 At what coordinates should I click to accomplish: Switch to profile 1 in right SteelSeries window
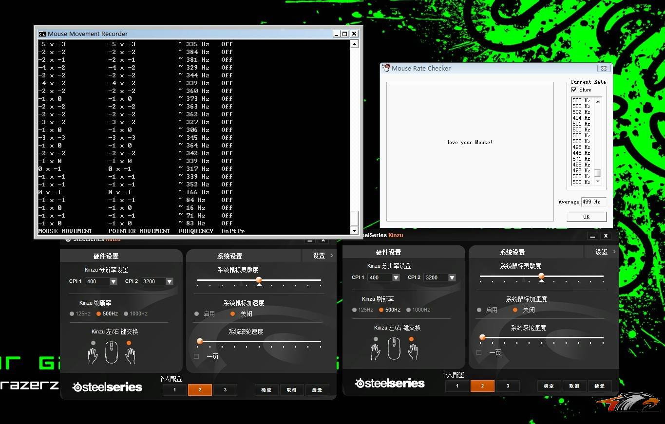tap(457, 386)
